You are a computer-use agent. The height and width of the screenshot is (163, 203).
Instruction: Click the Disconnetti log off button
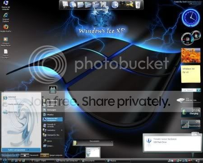30,155
